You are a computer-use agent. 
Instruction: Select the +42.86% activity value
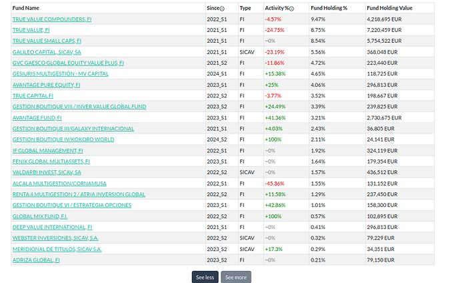[x=275, y=206]
